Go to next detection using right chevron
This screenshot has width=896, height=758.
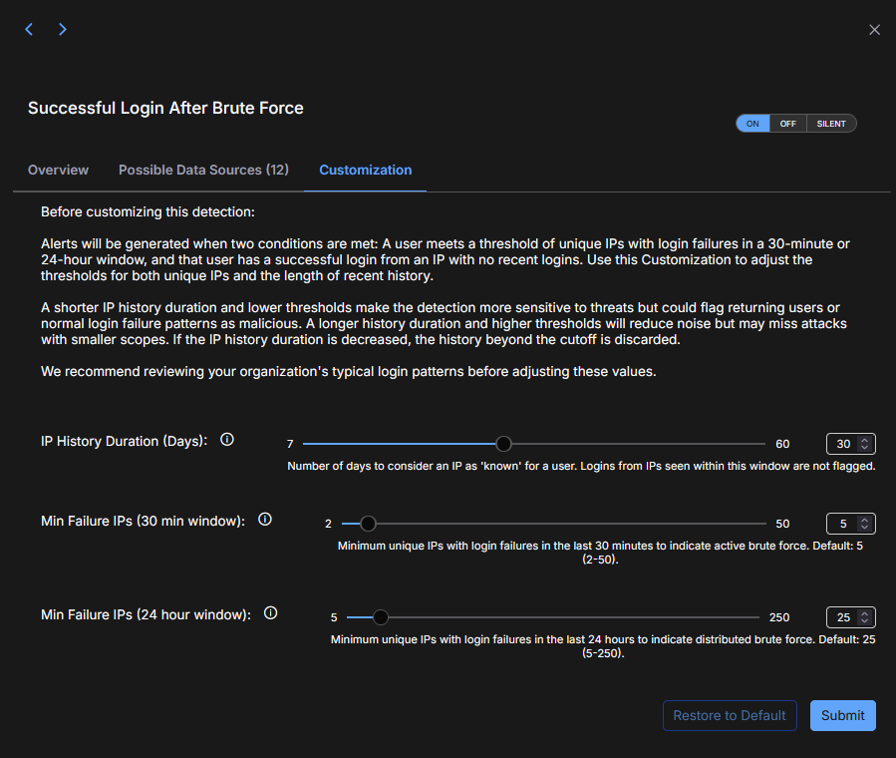point(63,30)
